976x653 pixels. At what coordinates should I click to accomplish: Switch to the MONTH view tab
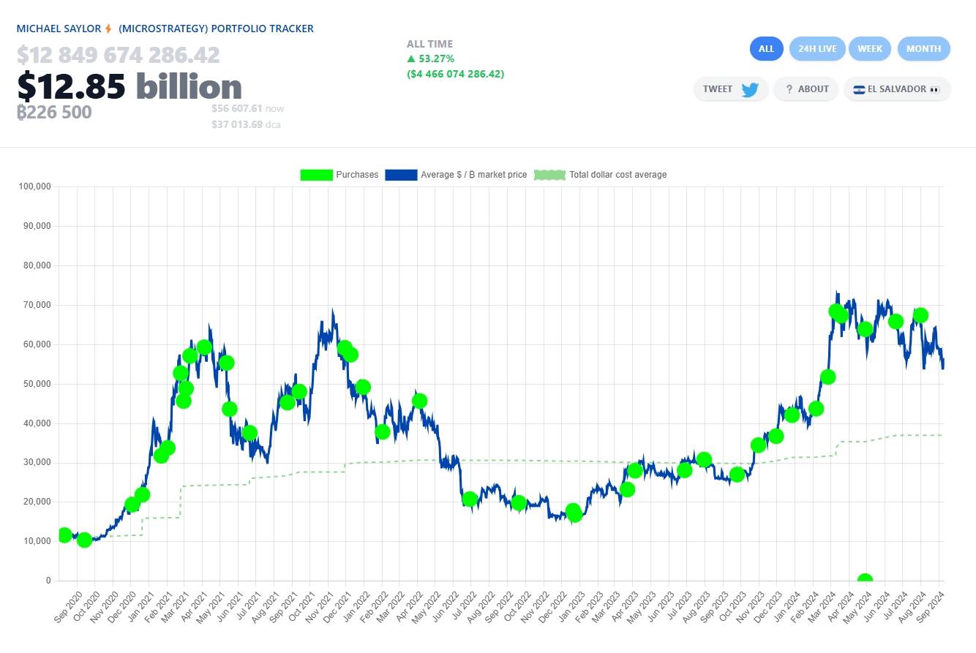point(923,49)
